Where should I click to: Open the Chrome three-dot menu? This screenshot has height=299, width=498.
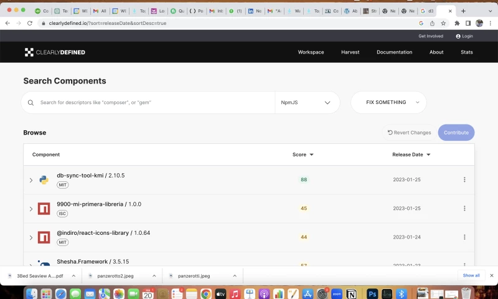[491, 23]
